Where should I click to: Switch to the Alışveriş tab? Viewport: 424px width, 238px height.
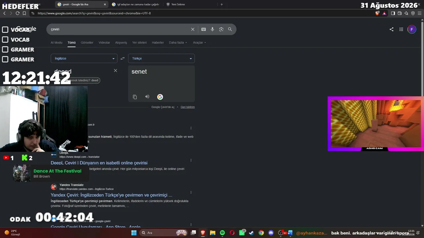coord(121,43)
